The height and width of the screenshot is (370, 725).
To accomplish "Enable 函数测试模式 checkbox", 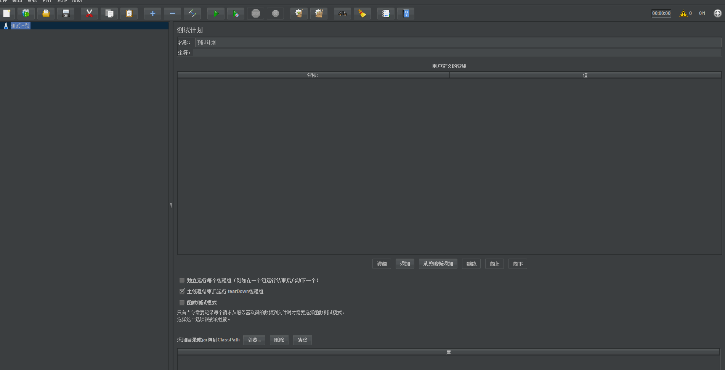I will tap(182, 302).
